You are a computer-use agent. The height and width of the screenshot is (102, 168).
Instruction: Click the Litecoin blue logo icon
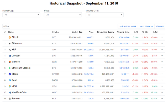click(10, 56)
